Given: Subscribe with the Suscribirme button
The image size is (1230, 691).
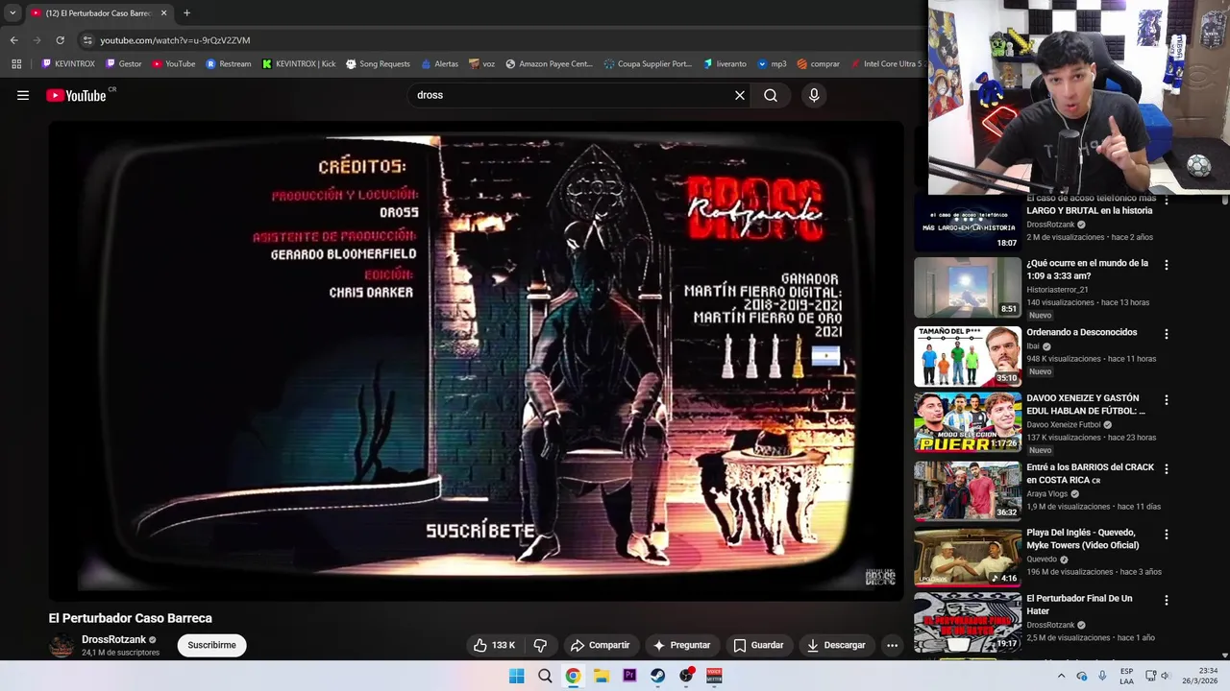Looking at the screenshot, I should coord(211,645).
